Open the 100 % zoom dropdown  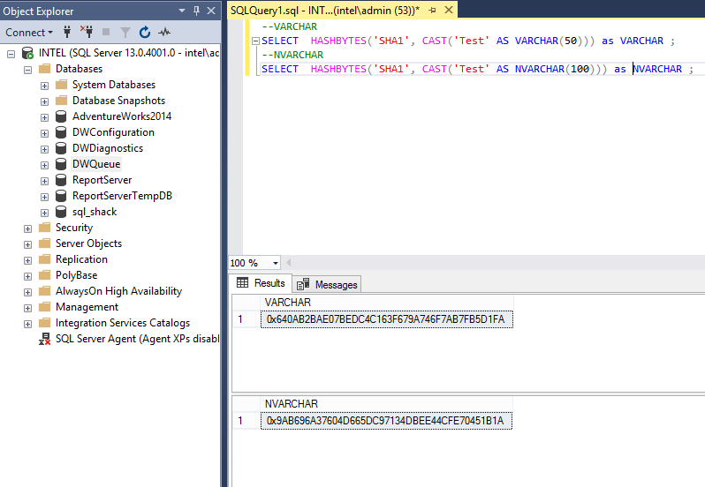pos(276,263)
